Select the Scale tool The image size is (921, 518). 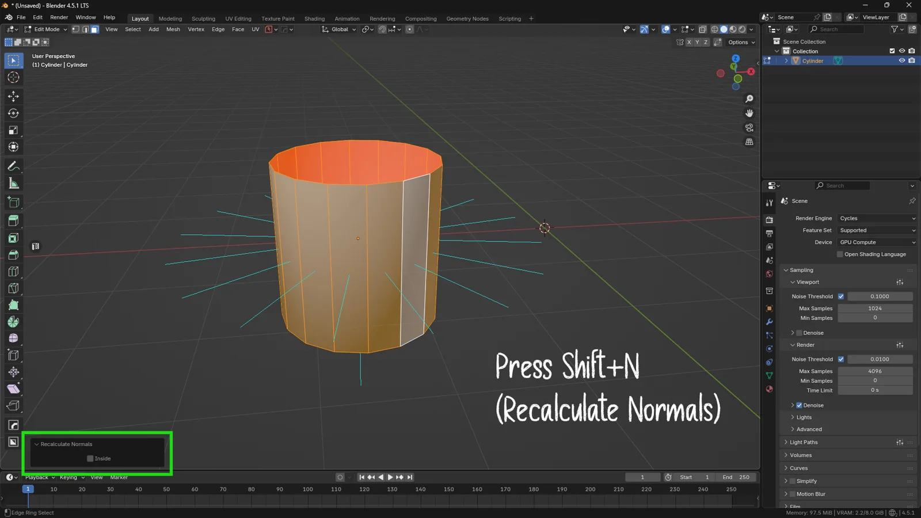(13, 130)
